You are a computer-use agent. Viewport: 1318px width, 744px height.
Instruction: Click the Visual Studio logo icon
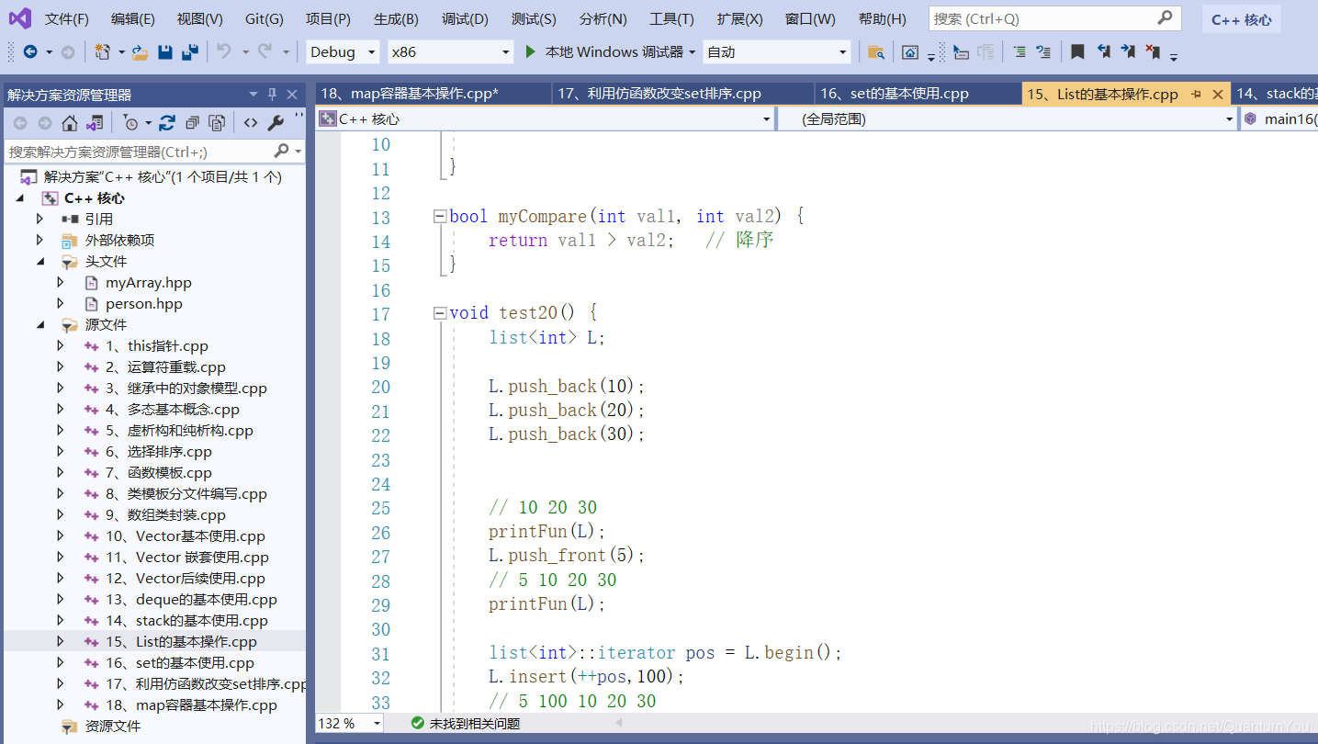pos(19,18)
